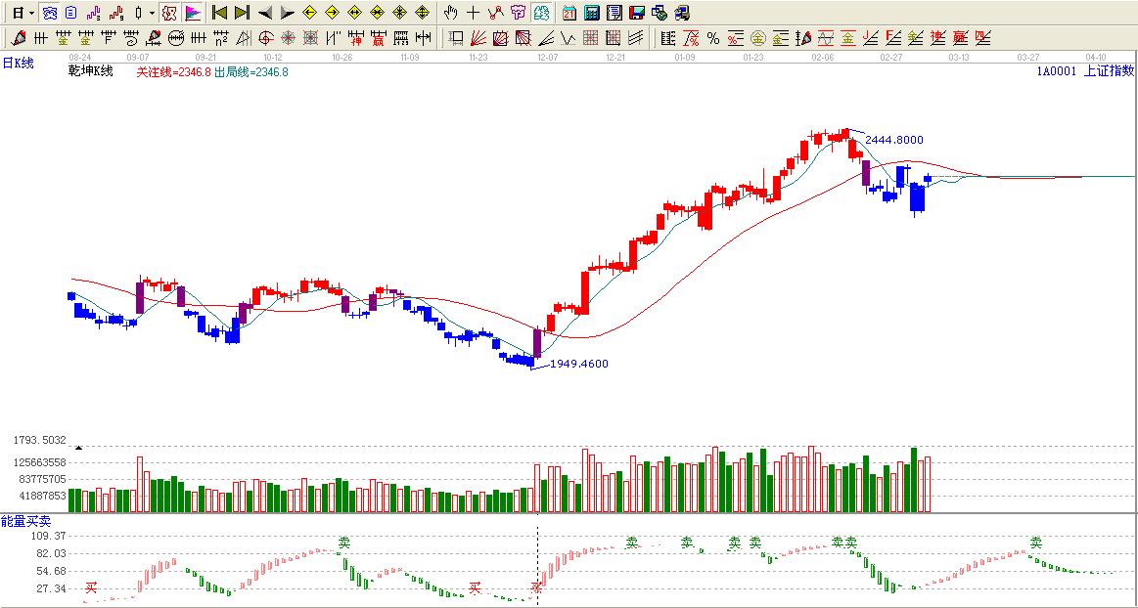Jump to last record arrow
The width and height of the screenshot is (1138, 608).
coord(242,13)
